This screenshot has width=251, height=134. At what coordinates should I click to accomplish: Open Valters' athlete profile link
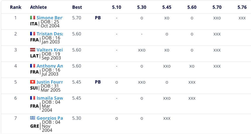[x=49, y=50]
